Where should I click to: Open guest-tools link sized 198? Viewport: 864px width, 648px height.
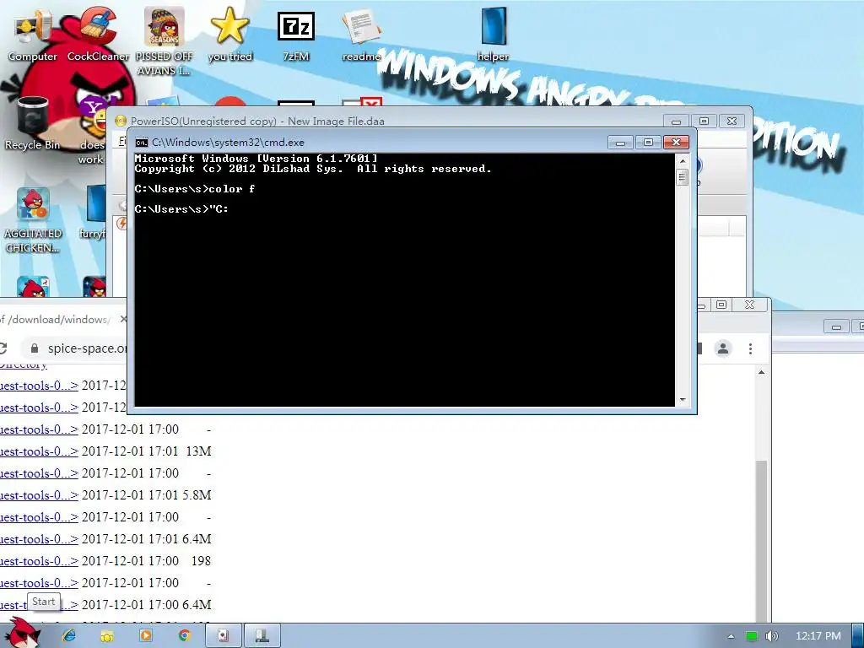tap(39, 561)
